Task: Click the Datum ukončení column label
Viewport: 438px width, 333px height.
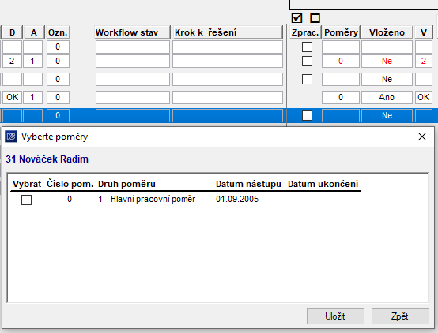Action: pos(323,184)
